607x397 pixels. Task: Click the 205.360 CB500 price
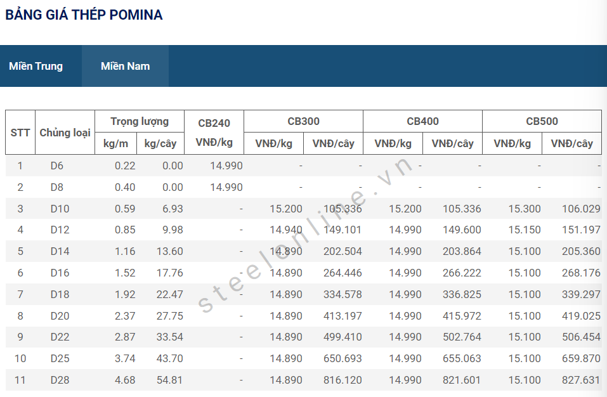tap(581, 252)
